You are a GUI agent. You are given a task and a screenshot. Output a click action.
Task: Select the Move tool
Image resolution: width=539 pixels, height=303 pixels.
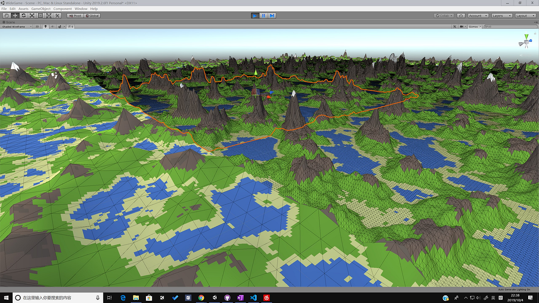15,15
